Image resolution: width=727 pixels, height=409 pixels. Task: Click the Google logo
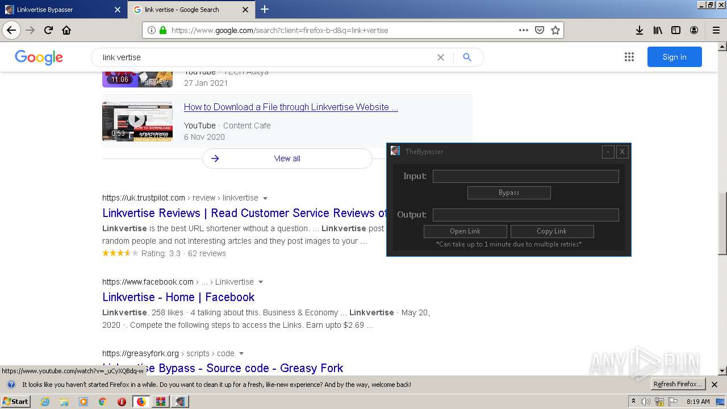point(39,57)
